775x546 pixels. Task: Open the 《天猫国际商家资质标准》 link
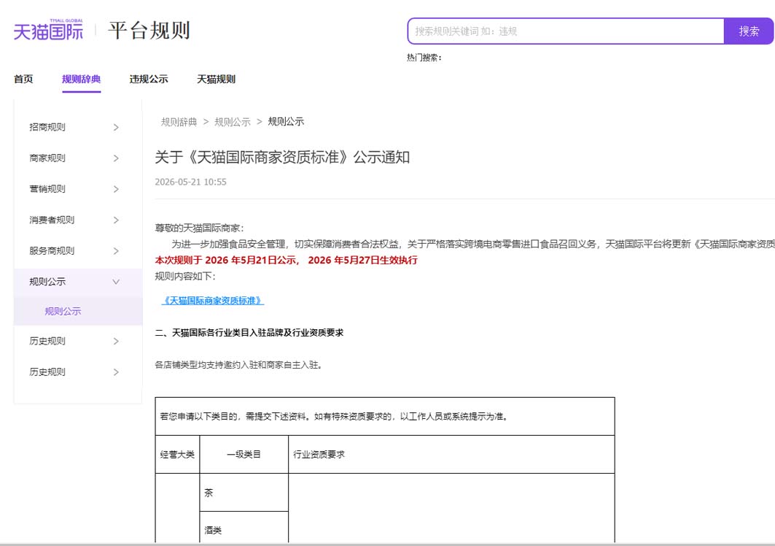pos(213,301)
